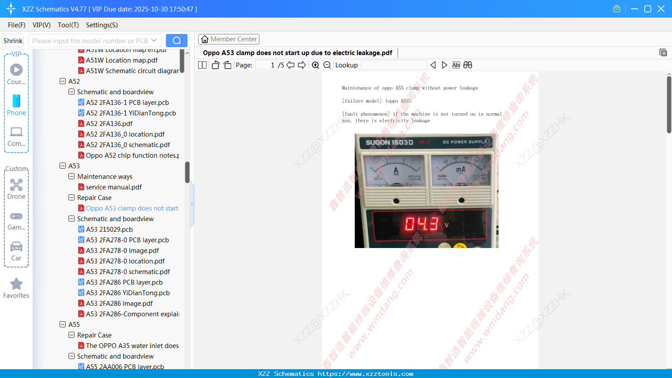Viewport: 672px width, 378px height.
Task: Collapse the A53 tree node
Action: [x=63, y=166]
